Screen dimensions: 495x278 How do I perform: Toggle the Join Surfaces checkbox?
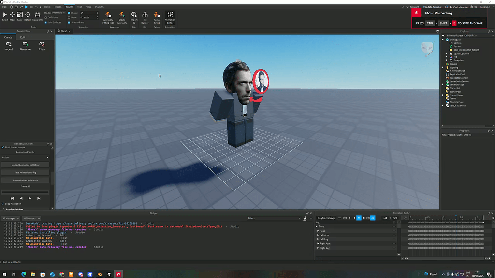click(46, 22)
